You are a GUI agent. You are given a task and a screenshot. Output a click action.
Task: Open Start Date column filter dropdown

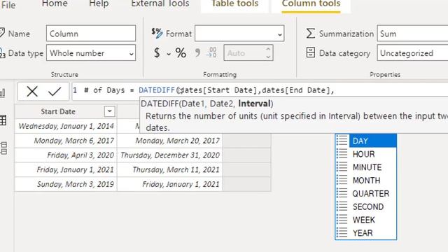[x=110, y=111]
